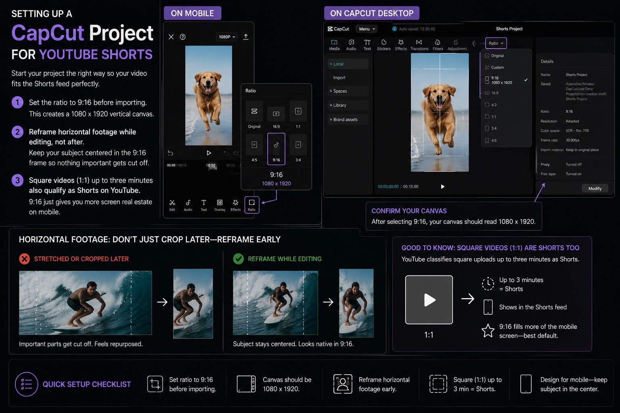
Task: Select 4:3 in the desktop Ratio list
Action: (506, 105)
